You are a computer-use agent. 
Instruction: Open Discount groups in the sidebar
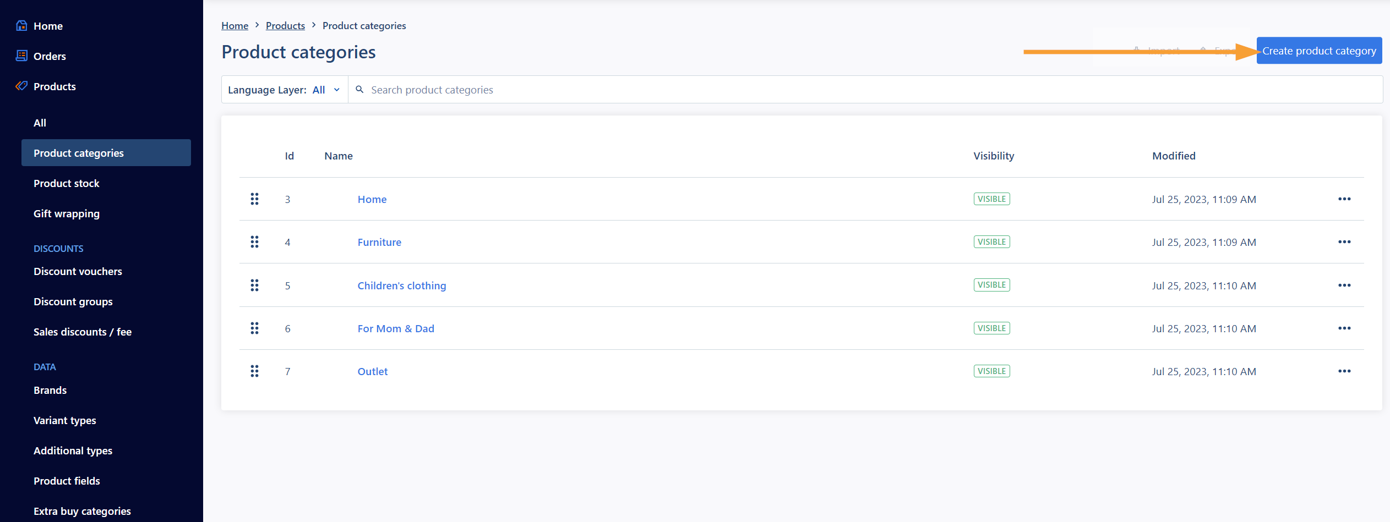(x=73, y=301)
